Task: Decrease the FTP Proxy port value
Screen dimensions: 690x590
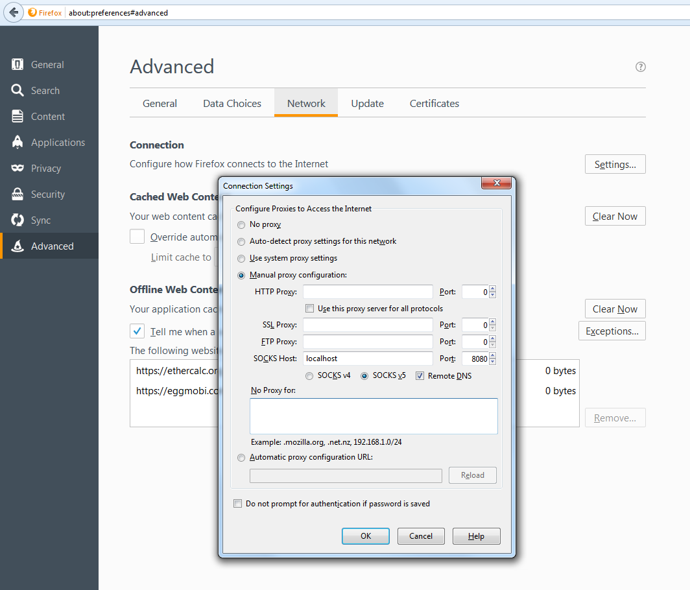Action: pos(492,344)
